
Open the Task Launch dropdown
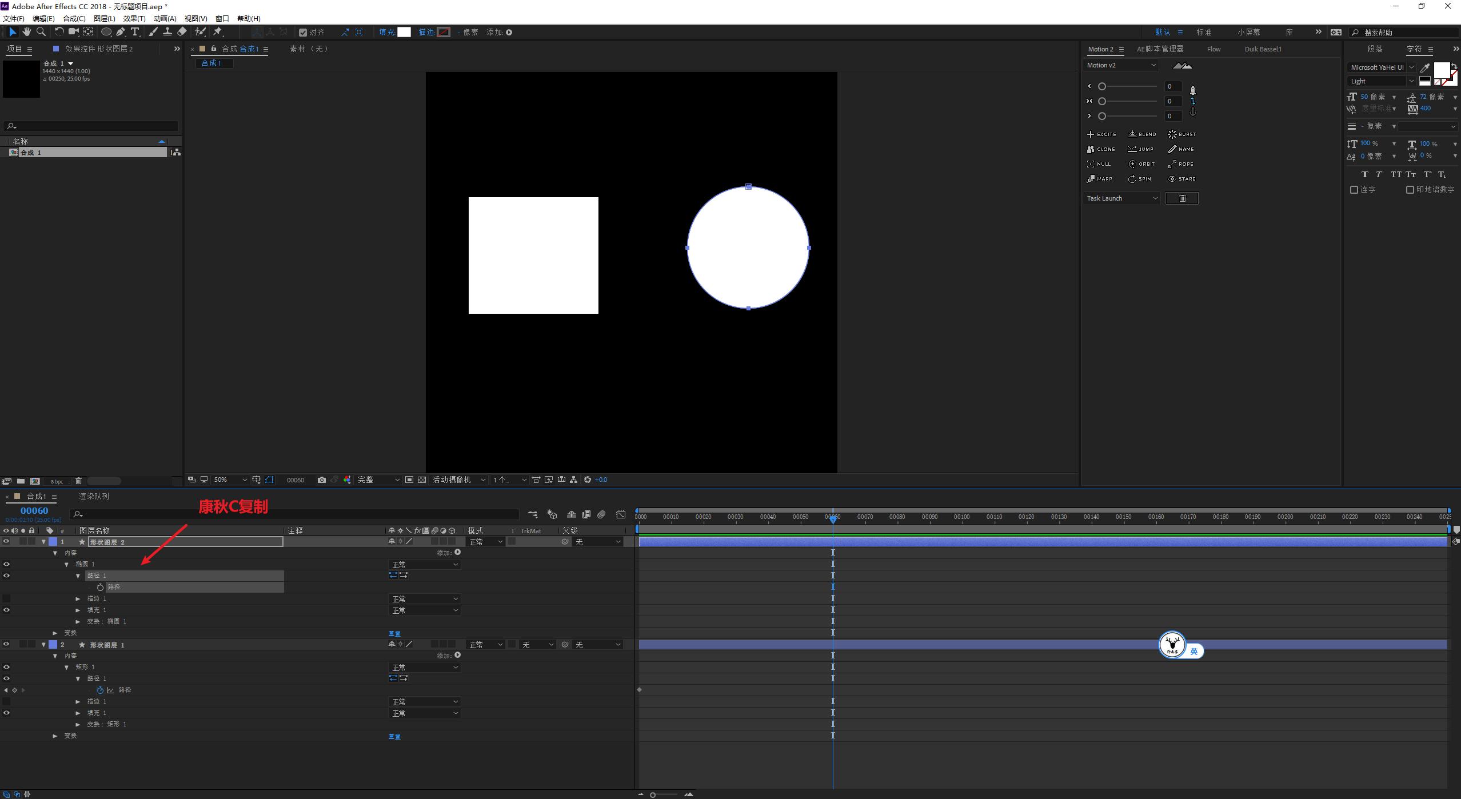pos(1121,198)
